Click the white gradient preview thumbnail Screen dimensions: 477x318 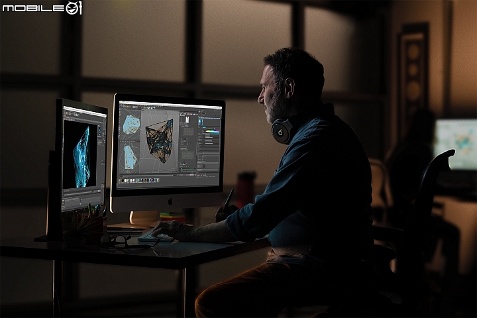187,119
